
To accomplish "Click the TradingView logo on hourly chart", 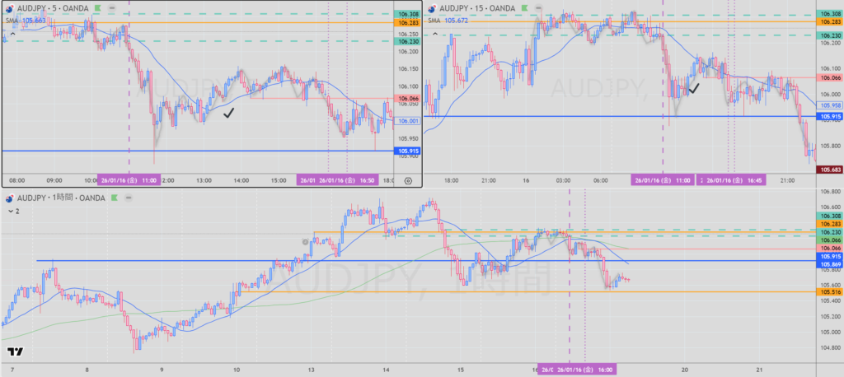I will (15, 351).
